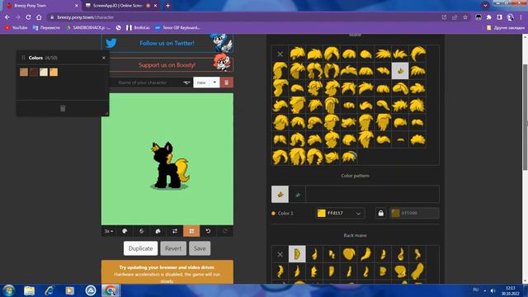Expand the dropdown arrow beside the new button

[214, 82]
